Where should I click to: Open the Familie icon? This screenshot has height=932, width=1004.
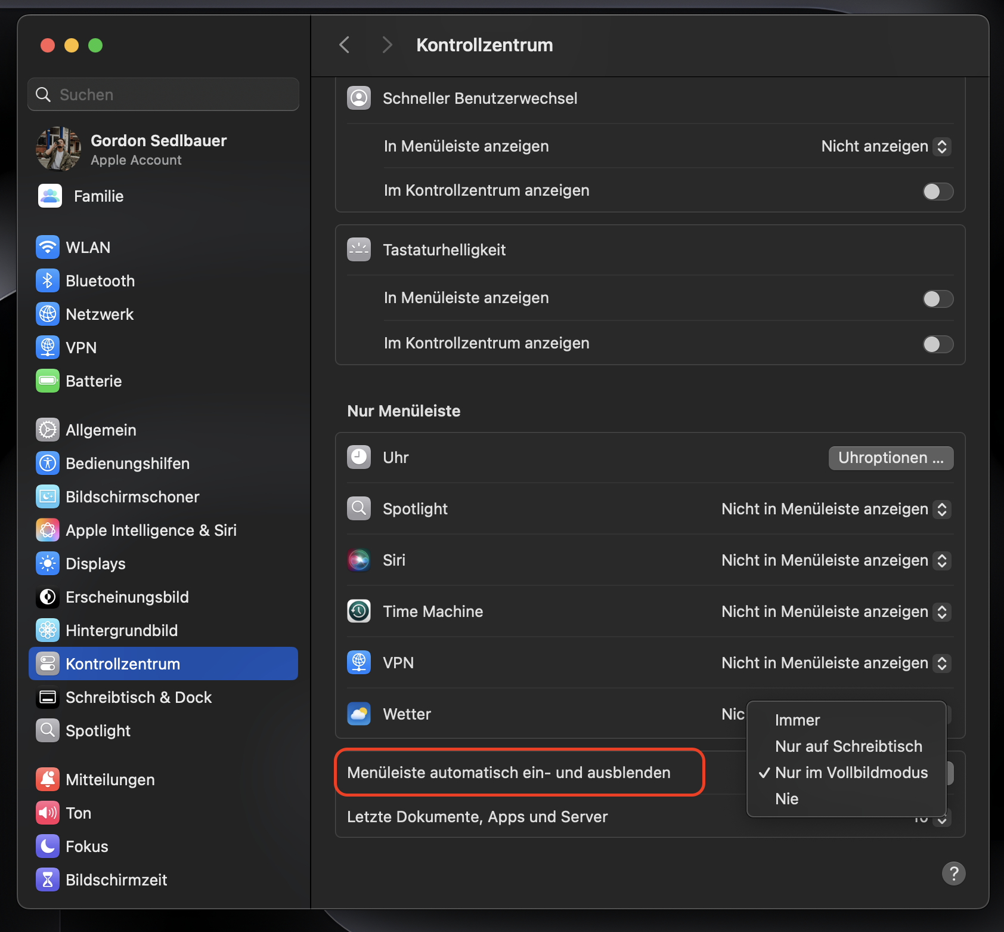click(50, 196)
